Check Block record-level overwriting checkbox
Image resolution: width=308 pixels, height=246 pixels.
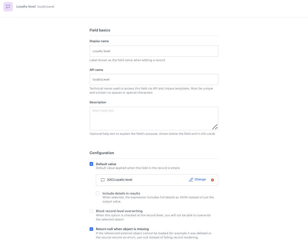pos(91,211)
